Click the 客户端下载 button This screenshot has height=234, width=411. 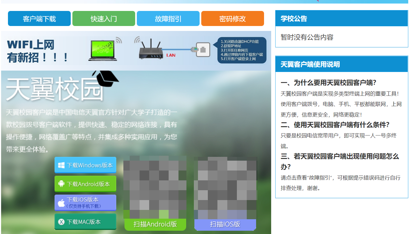point(39,18)
